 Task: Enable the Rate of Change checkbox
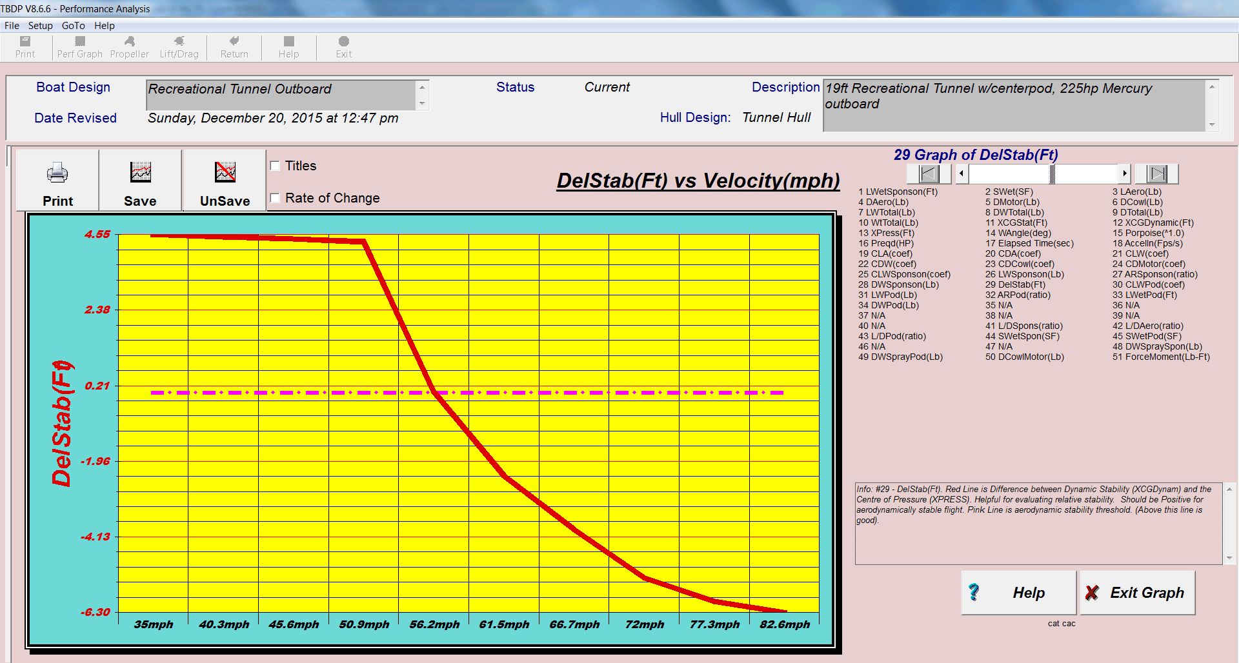(275, 198)
